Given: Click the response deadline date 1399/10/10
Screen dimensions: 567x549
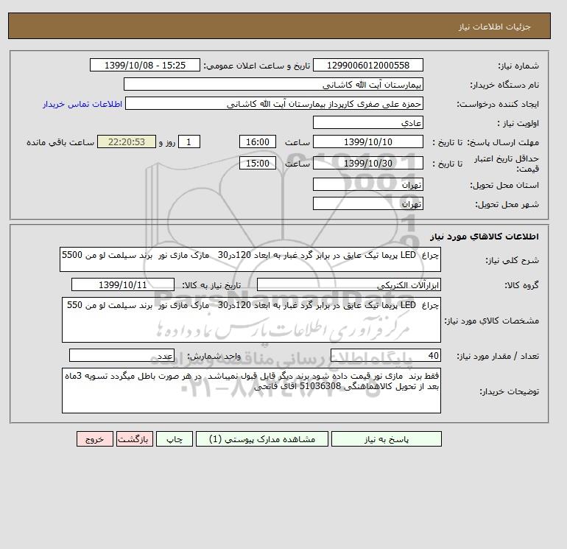Looking at the screenshot, I should click(368, 142).
